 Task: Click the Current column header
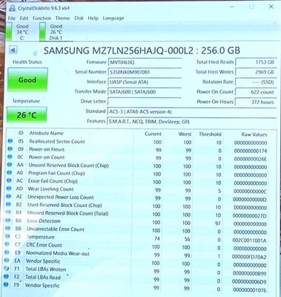point(153,134)
